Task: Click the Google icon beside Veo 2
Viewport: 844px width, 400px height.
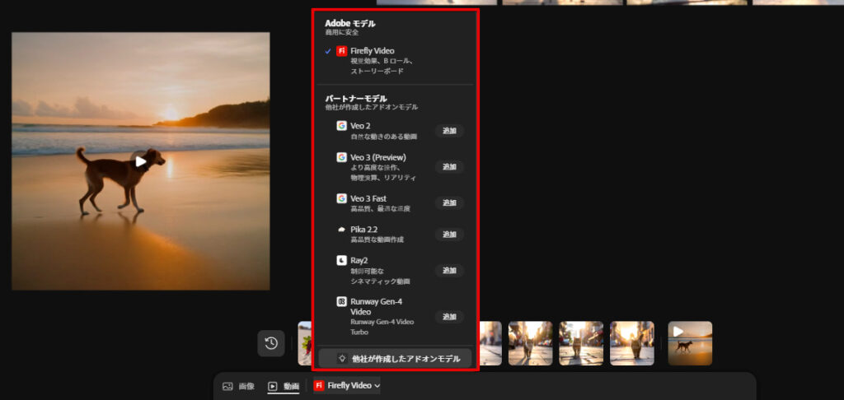Action: click(x=341, y=126)
